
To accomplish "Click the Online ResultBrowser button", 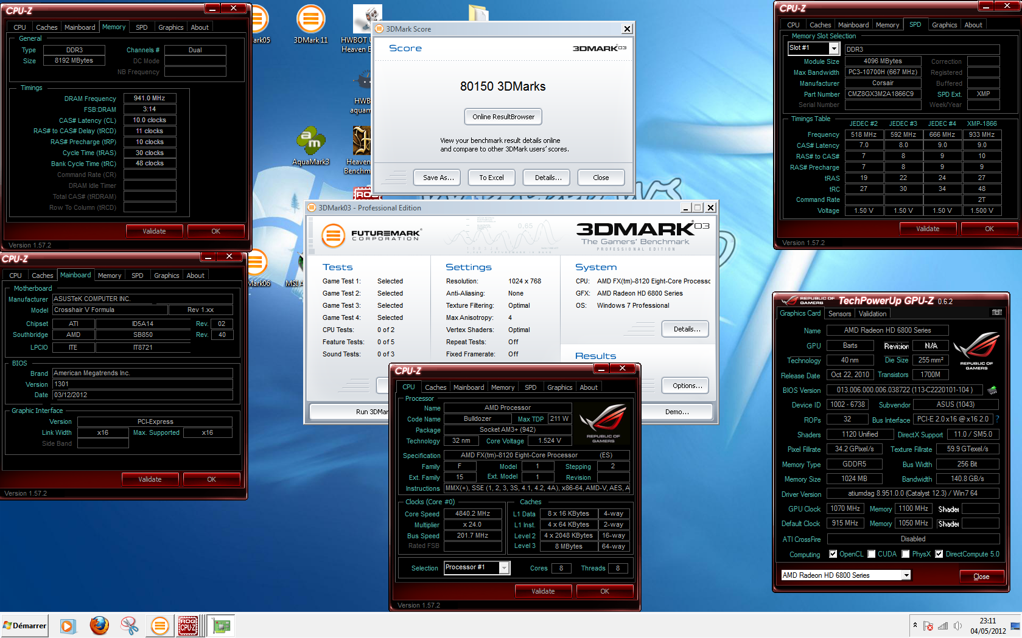I will [x=503, y=117].
